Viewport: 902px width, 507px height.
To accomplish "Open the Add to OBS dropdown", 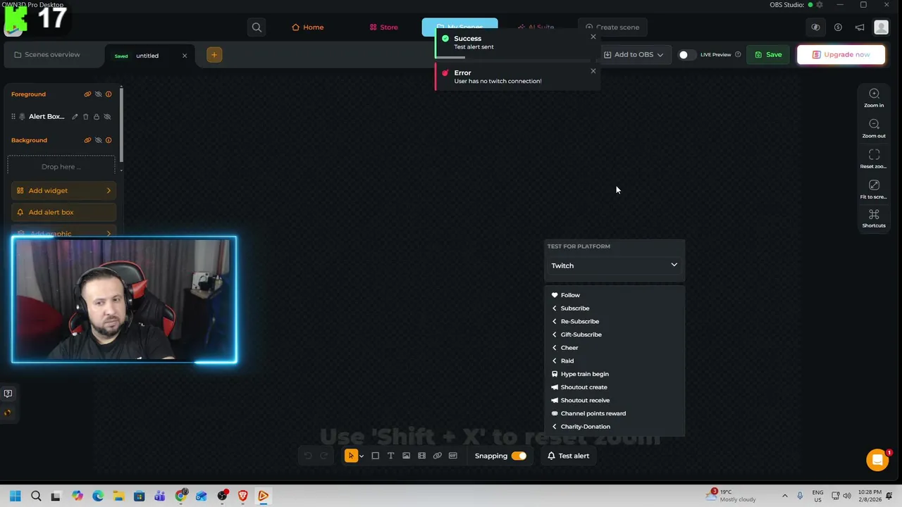I will (x=634, y=54).
